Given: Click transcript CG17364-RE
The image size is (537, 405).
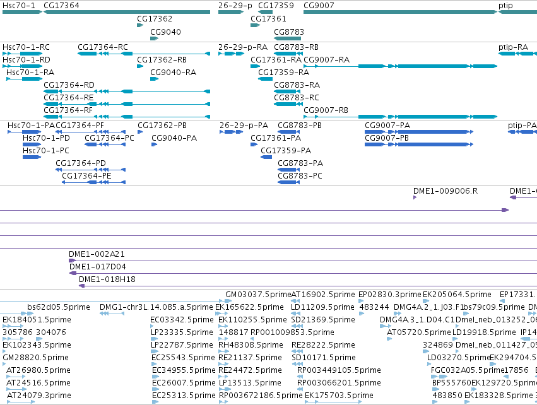Looking at the screenshot, I should tap(127, 104).
